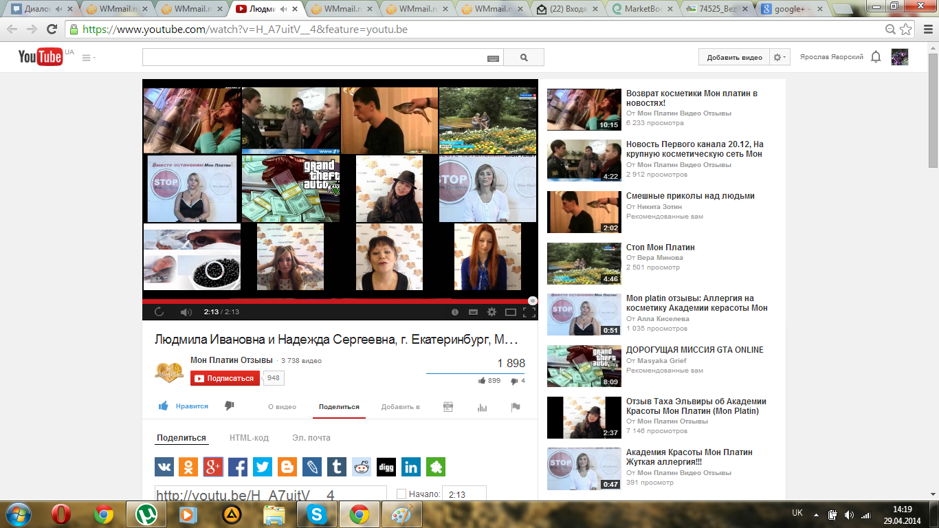This screenshot has height=528, width=939.
Task: Share to Reddit icon
Action: click(x=362, y=467)
